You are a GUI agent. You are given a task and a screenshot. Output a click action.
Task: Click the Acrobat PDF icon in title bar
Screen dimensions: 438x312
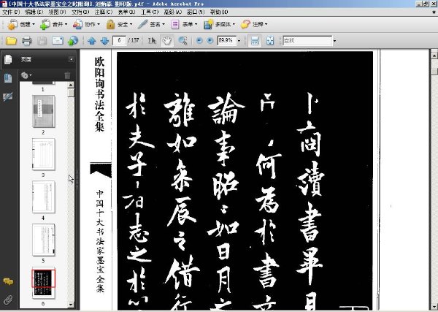click(x=4, y=4)
